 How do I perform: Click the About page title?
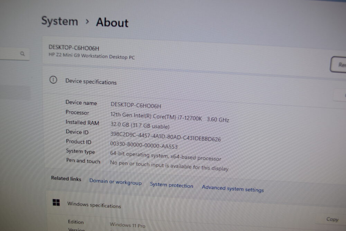(x=112, y=23)
